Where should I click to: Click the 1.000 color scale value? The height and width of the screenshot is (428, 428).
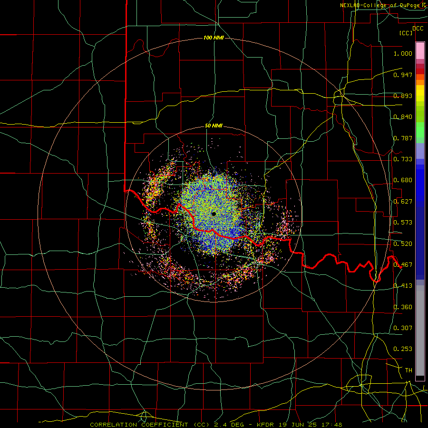[x=403, y=53]
